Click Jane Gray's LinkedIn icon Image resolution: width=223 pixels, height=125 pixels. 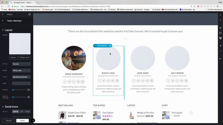tap(152, 81)
